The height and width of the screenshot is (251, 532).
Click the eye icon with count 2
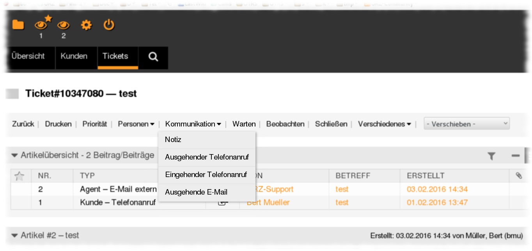tap(63, 26)
